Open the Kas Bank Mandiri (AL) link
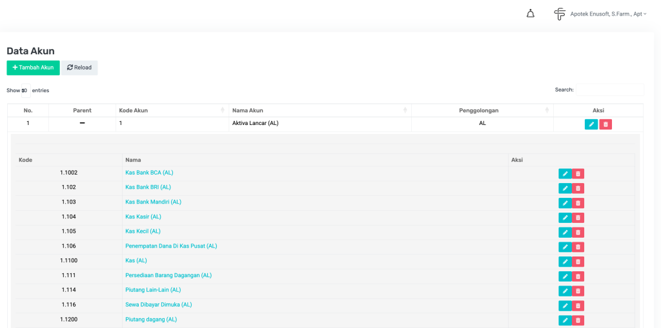This screenshot has width=661, height=328. 153,202
